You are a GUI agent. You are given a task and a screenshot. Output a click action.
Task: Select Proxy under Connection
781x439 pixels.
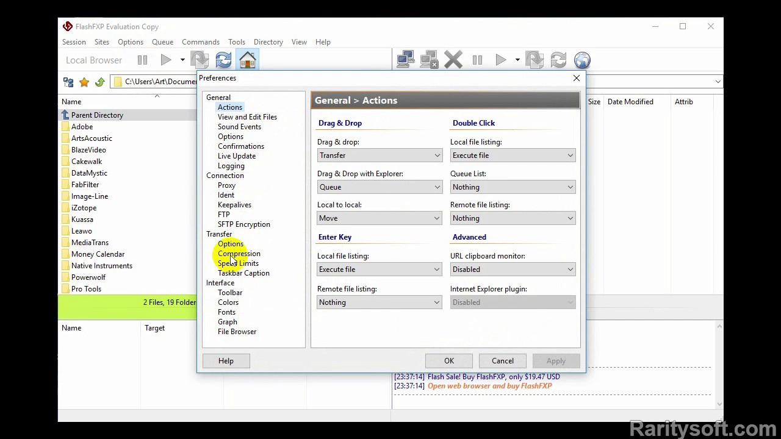click(x=226, y=185)
